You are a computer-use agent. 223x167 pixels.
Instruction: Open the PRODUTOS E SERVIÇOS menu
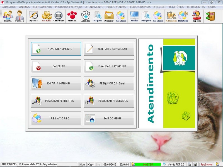69,7
